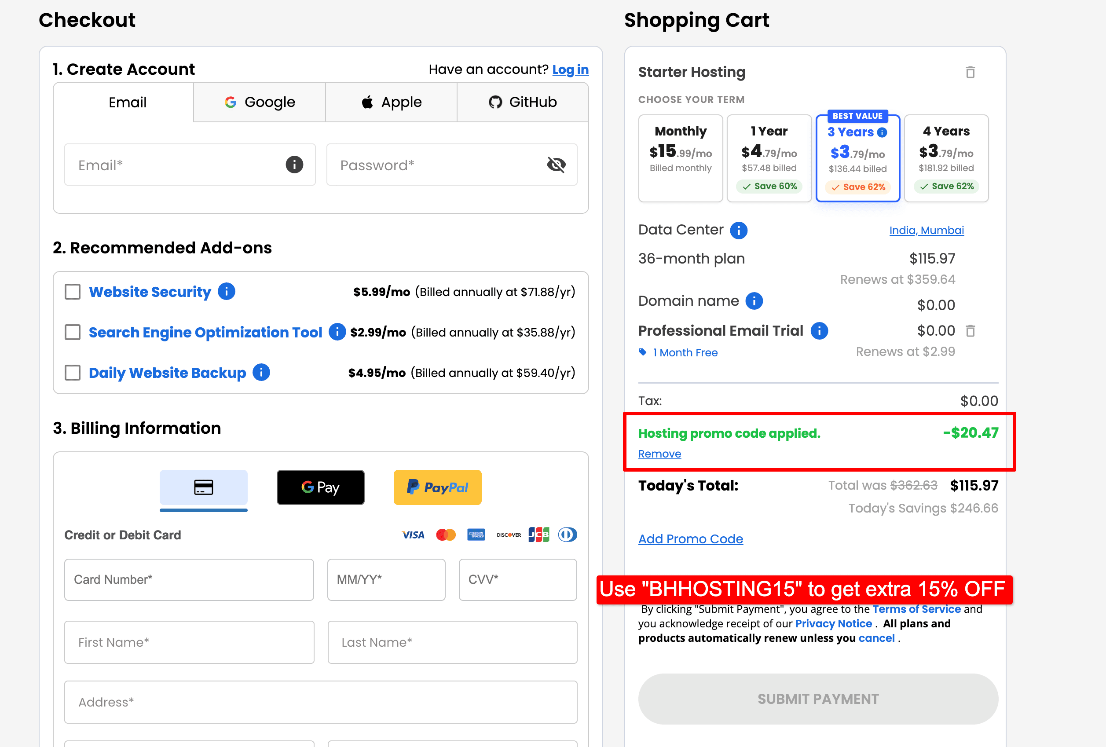Viewport: 1106px width, 747px height.
Task: Follow the cancel link
Action: 876,638
